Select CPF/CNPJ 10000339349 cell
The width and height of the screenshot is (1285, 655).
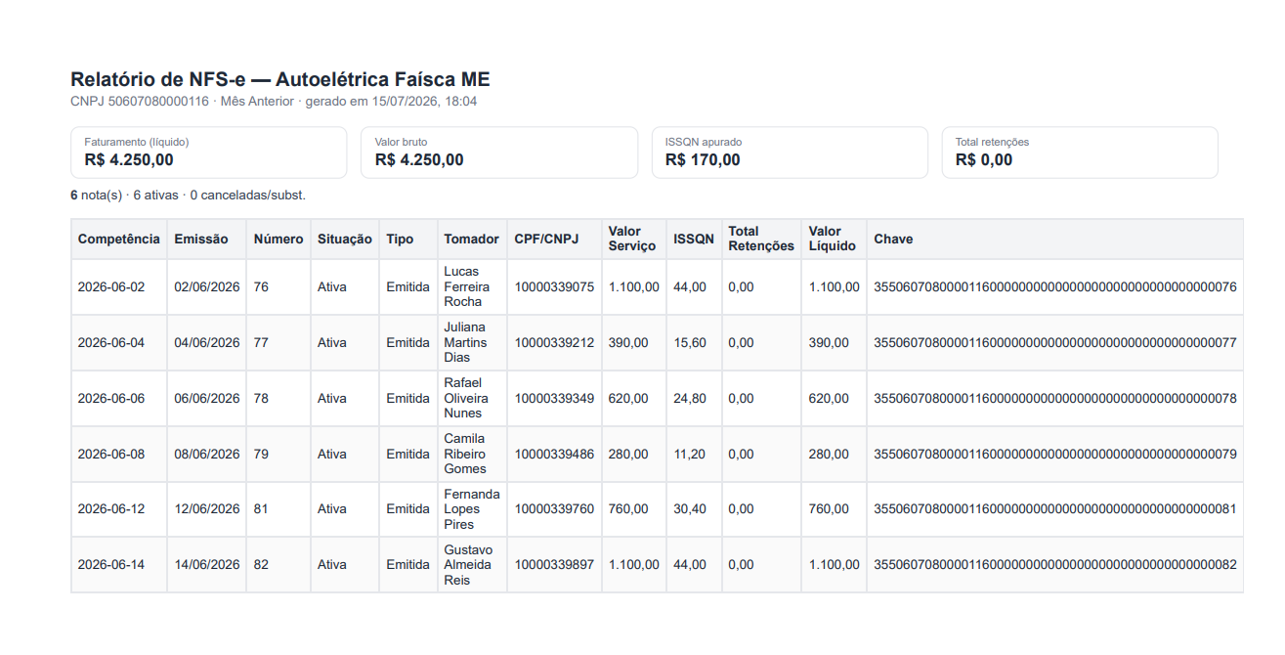(554, 398)
